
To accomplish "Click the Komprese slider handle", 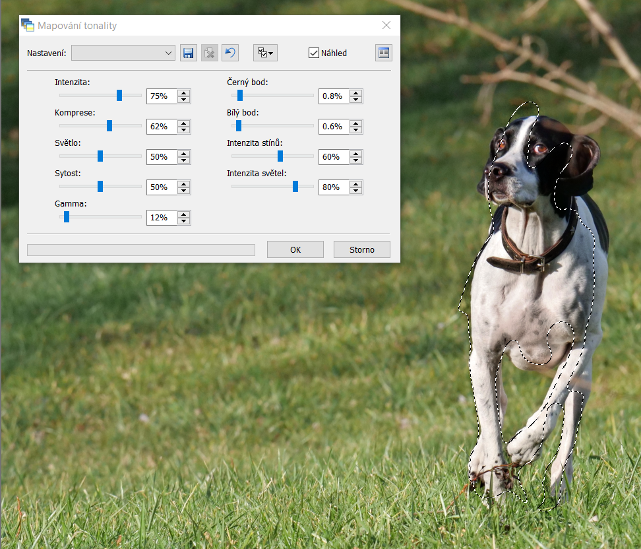I will point(109,125).
